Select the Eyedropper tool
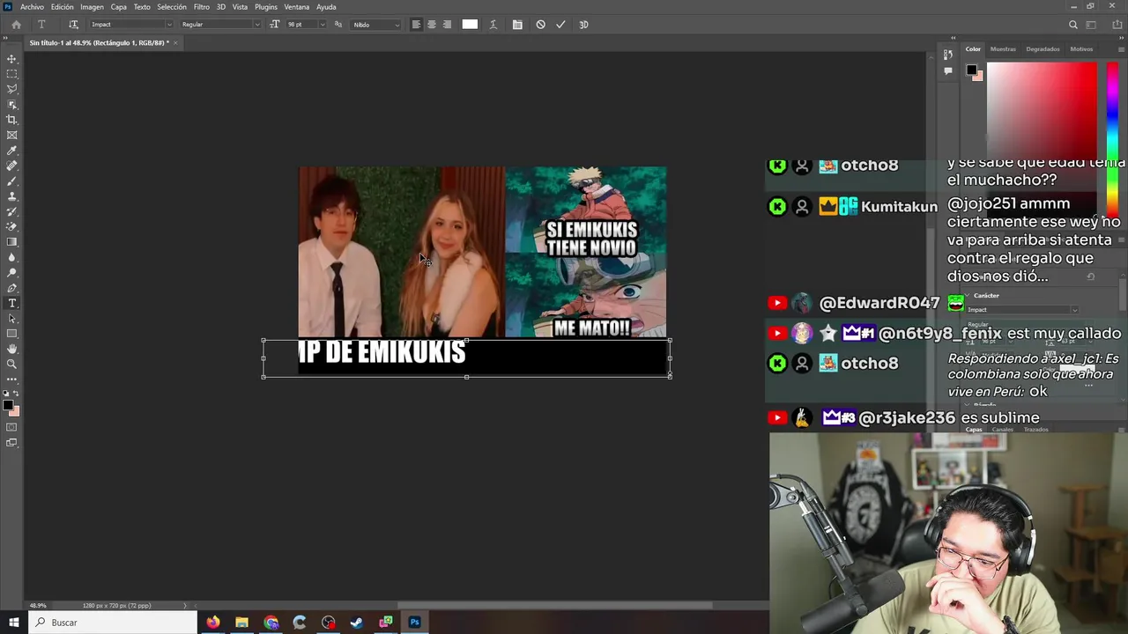The image size is (1128, 634). point(11,151)
